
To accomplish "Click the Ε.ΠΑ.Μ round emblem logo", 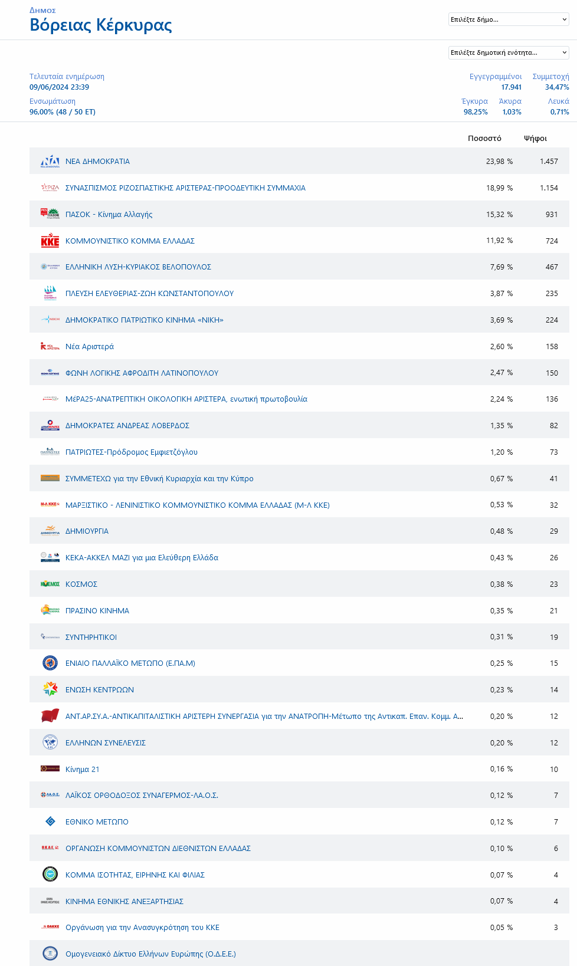I will coord(50,663).
